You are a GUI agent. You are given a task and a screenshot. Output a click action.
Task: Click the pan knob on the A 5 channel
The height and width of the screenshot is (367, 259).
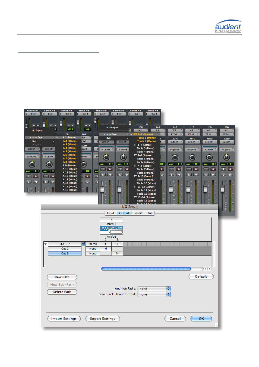point(175,157)
